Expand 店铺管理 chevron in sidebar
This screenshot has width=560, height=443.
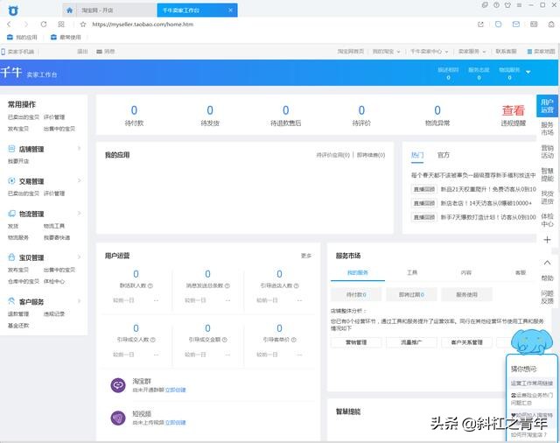pos(80,148)
